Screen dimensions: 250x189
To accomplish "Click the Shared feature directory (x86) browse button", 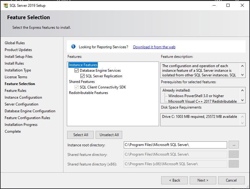I will click(234, 164).
